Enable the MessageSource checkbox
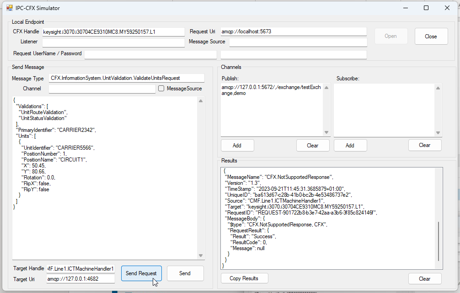 pyautogui.click(x=161, y=89)
